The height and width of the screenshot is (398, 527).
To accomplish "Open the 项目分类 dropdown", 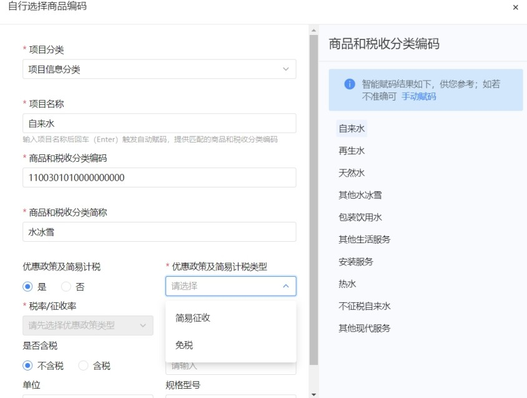I will [x=159, y=69].
